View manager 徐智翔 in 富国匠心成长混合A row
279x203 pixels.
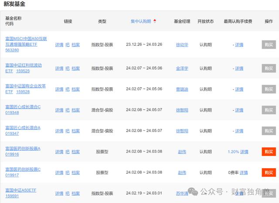point(182,131)
